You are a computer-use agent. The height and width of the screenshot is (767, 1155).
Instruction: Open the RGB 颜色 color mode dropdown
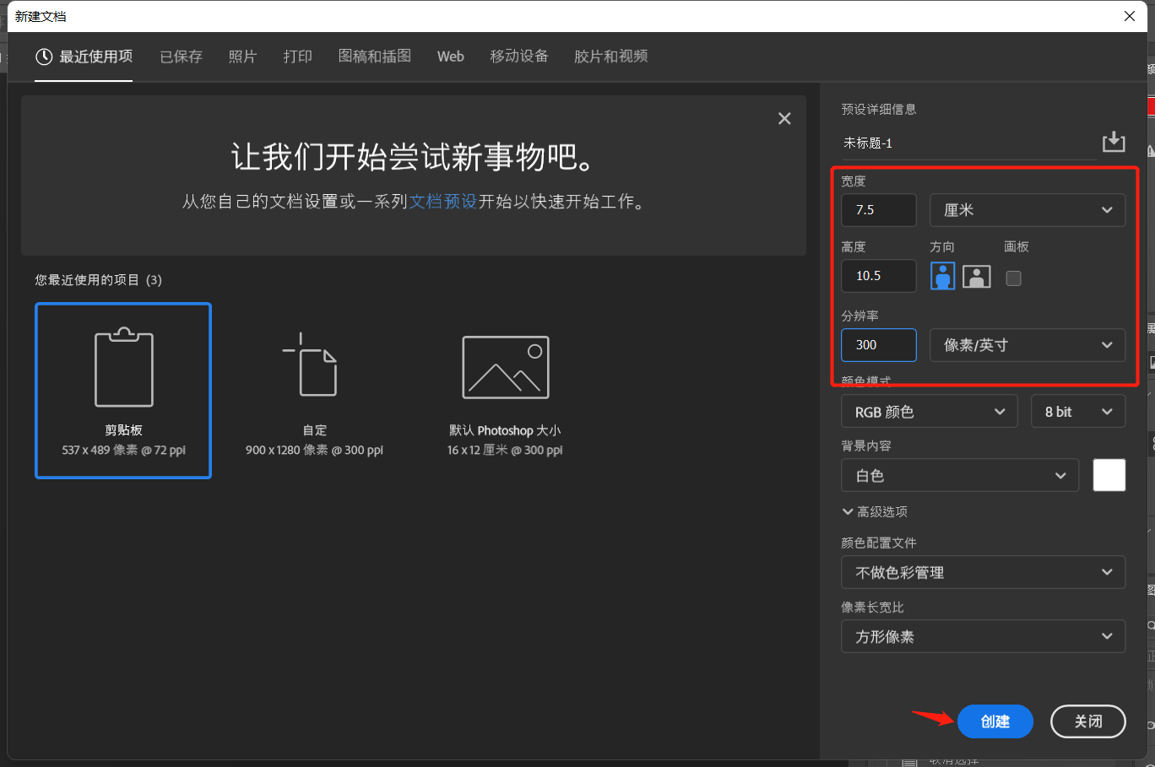point(929,412)
